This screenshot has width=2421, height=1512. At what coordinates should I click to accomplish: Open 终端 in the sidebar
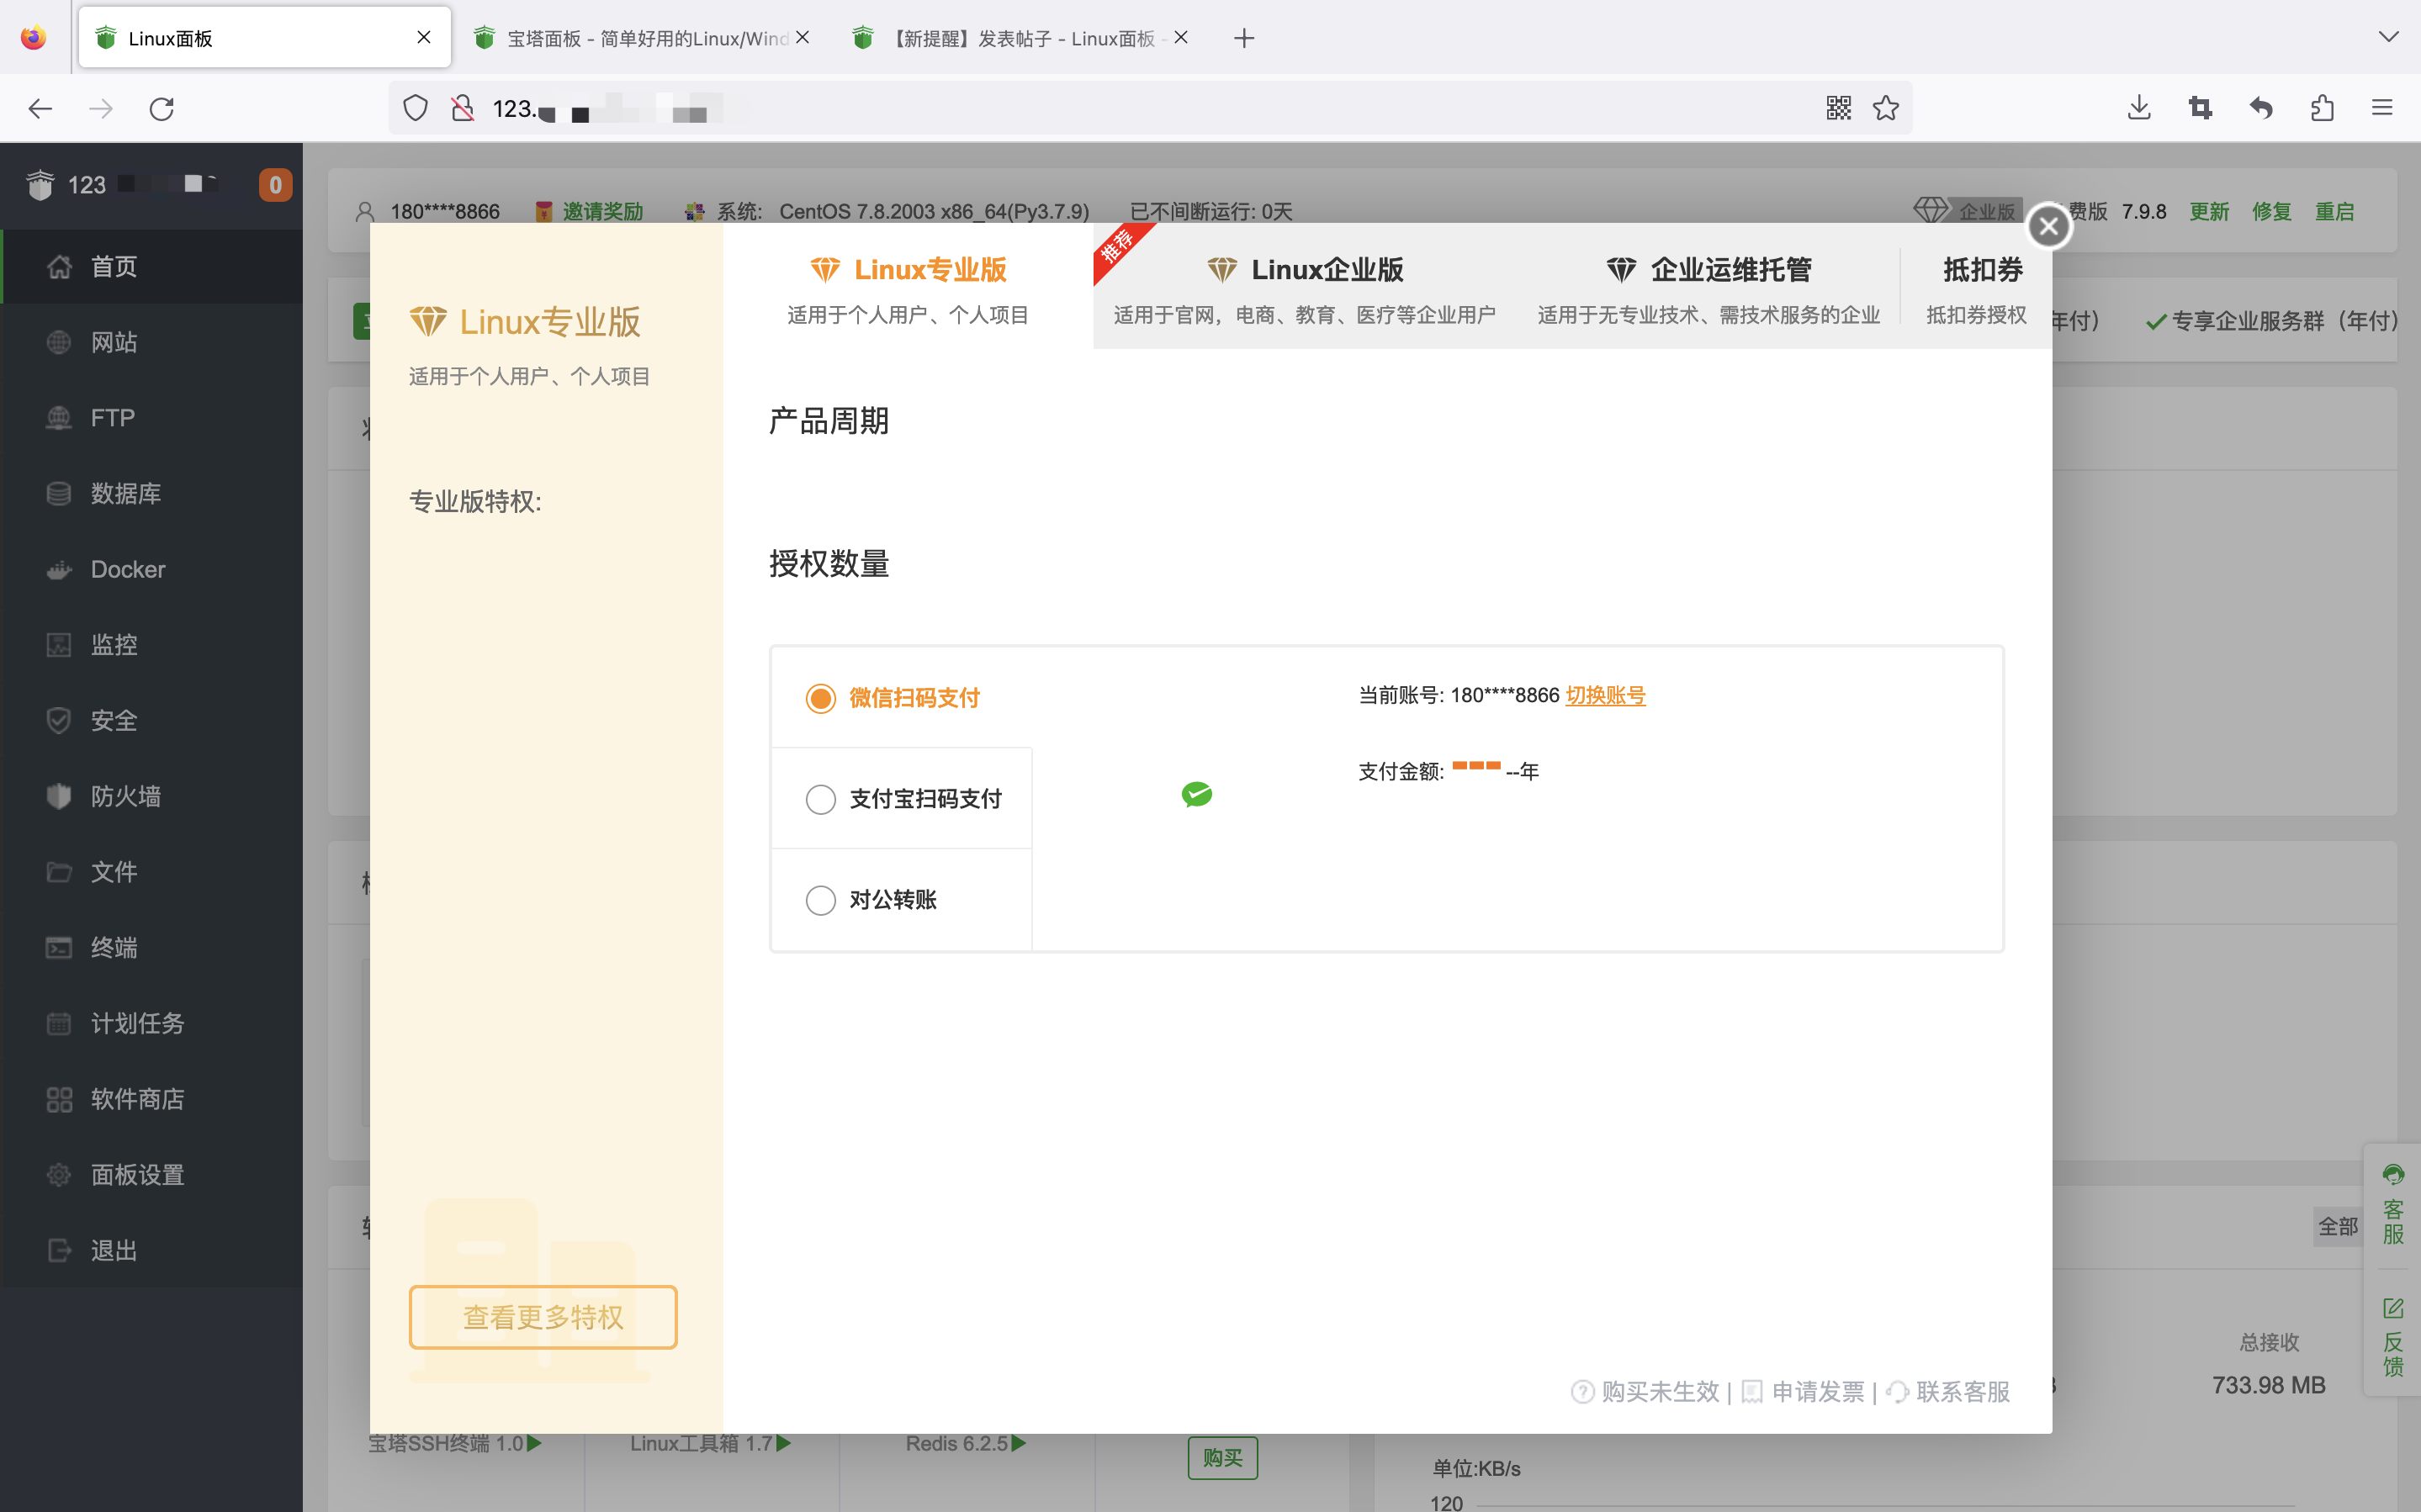pyautogui.click(x=152, y=948)
